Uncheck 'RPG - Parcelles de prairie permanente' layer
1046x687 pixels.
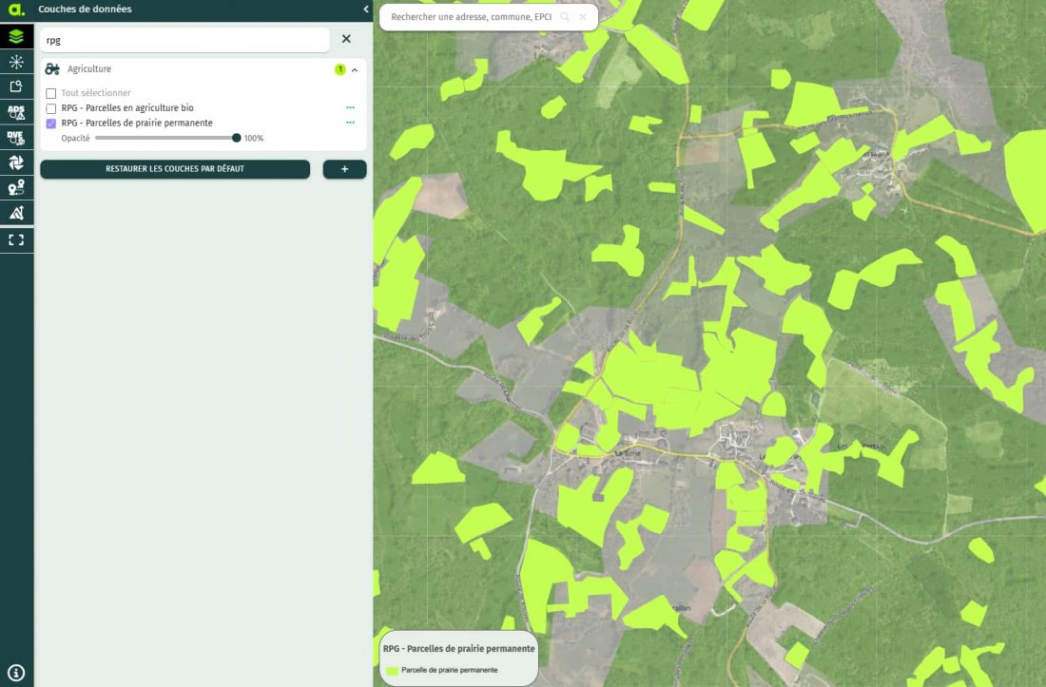(51, 124)
